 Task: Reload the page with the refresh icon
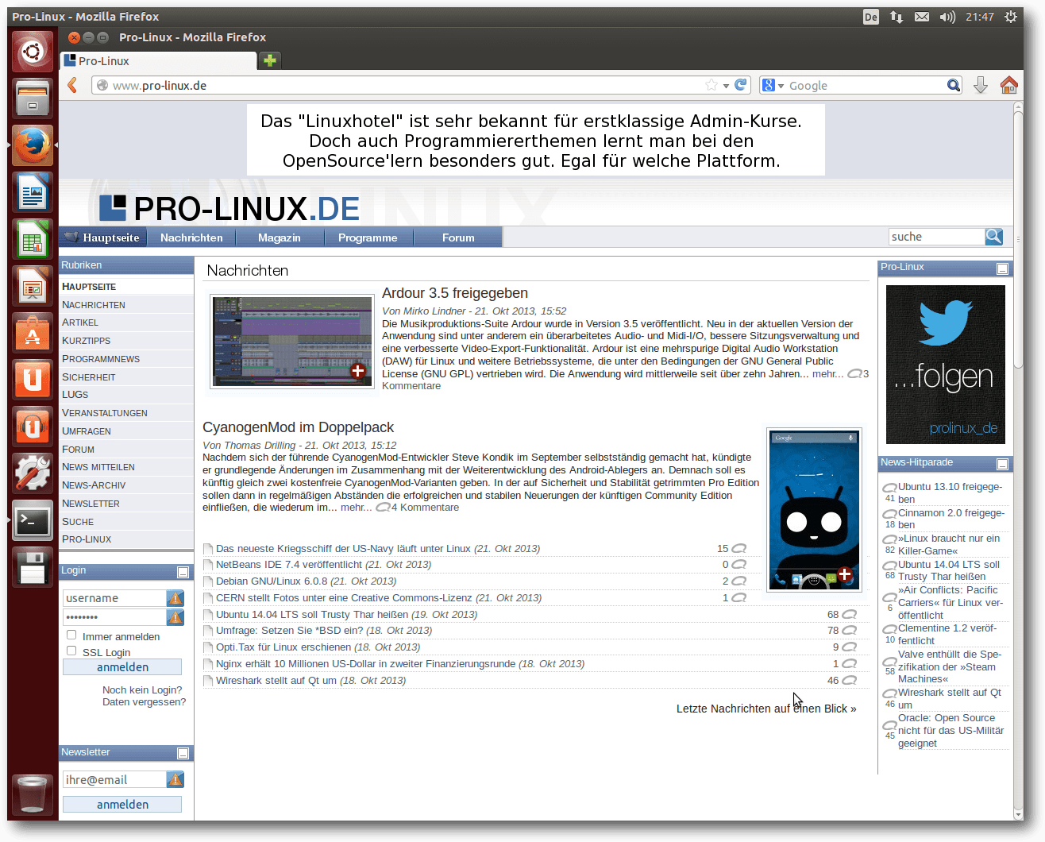click(741, 85)
